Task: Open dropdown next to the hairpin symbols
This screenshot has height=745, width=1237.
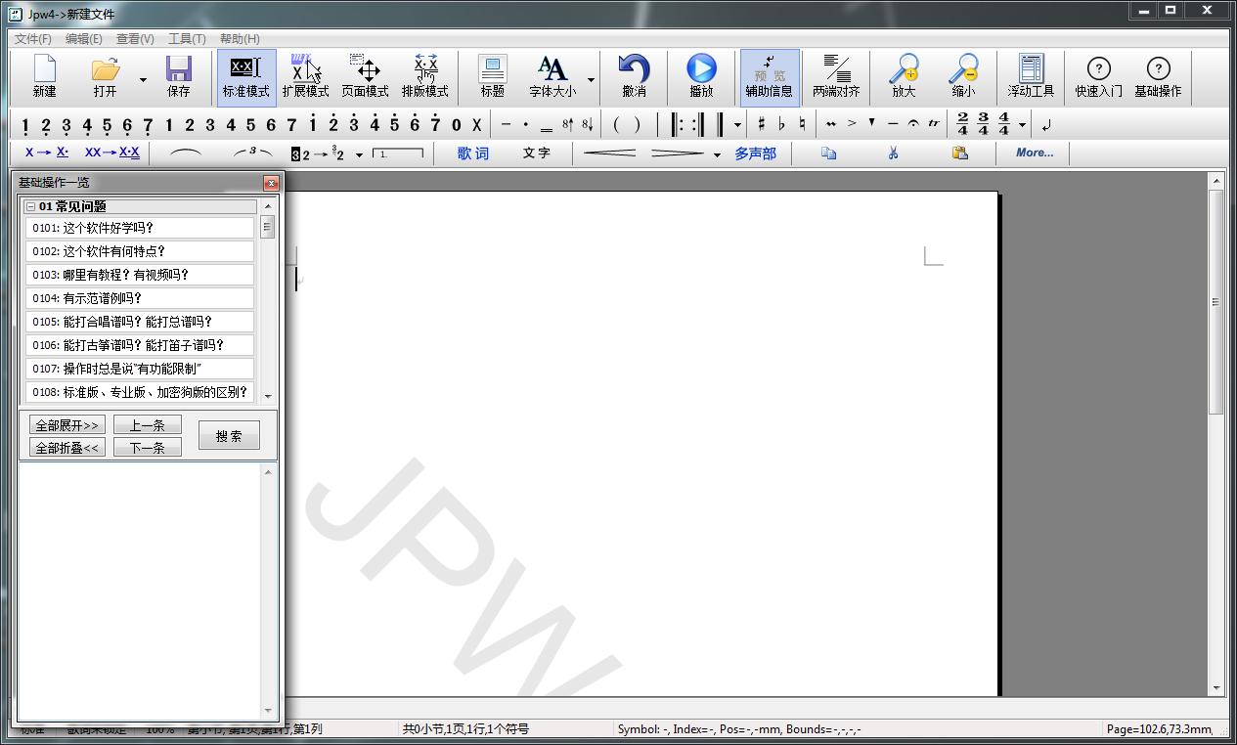Action: coord(717,154)
